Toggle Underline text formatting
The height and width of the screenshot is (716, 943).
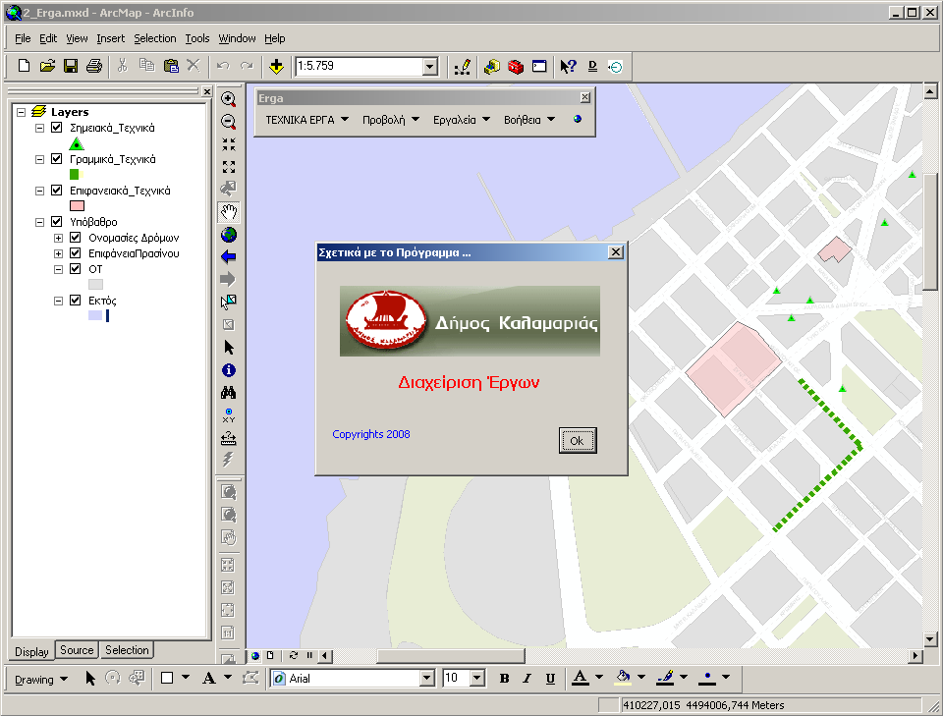550,678
